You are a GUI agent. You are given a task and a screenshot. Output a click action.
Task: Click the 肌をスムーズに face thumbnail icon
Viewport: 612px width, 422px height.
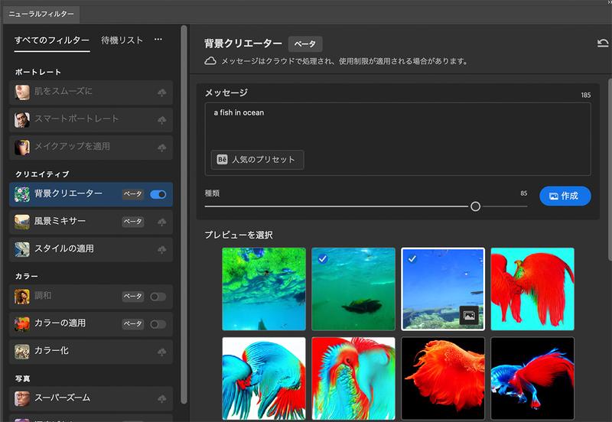pyautogui.click(x=22, y=93)
